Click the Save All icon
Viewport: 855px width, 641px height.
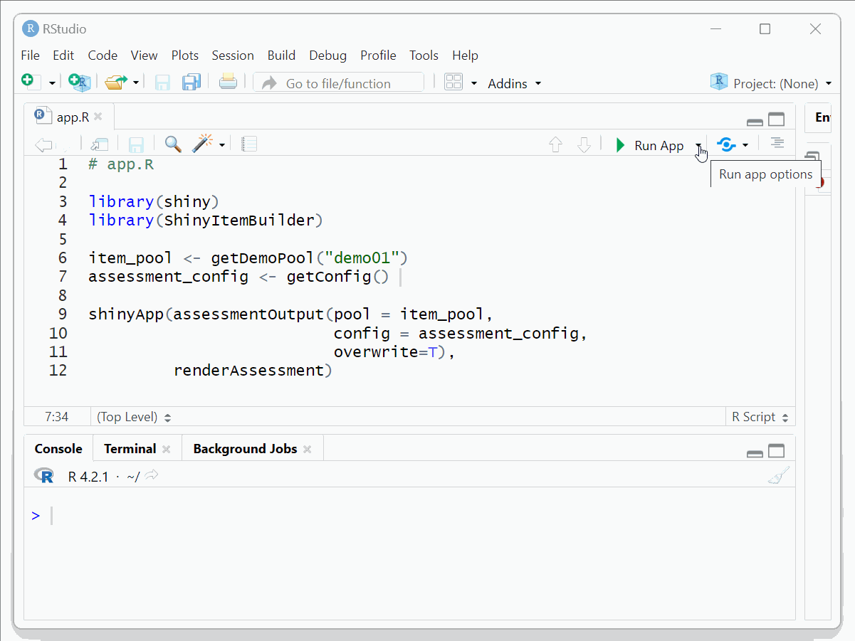[x=191, y=83]
